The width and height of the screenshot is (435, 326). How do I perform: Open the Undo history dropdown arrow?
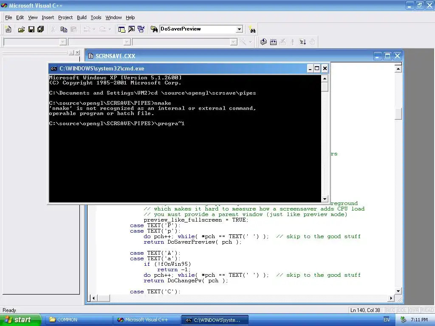tap(94, 29)
